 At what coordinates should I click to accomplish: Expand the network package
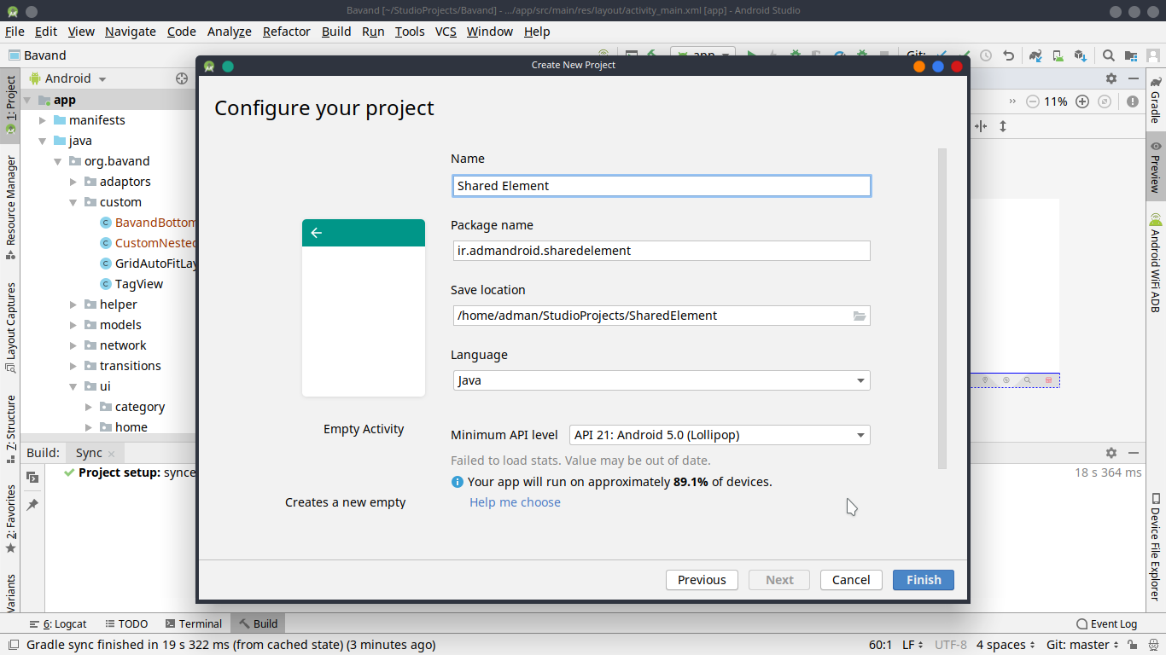(73, 345)
